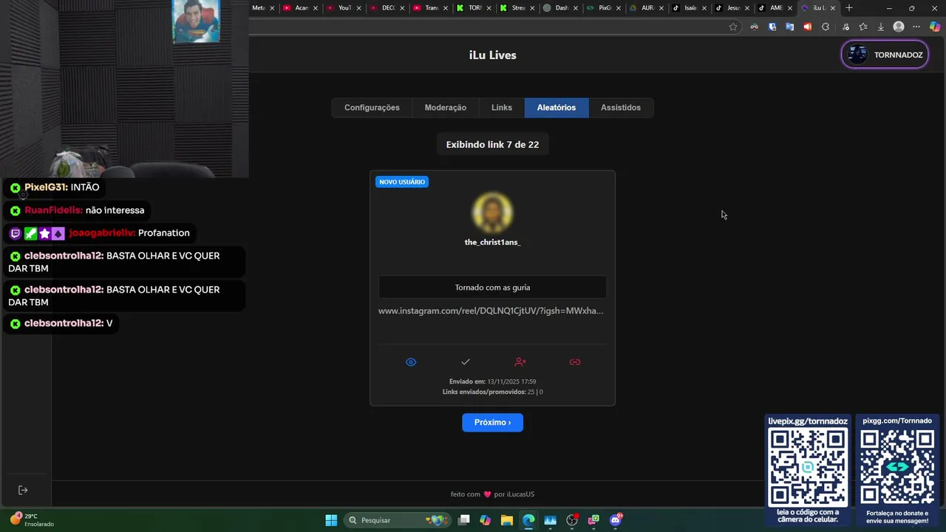Open the TORNNADOZ profile button
Viewport: 946px width, 532px height.
point(885,55)
